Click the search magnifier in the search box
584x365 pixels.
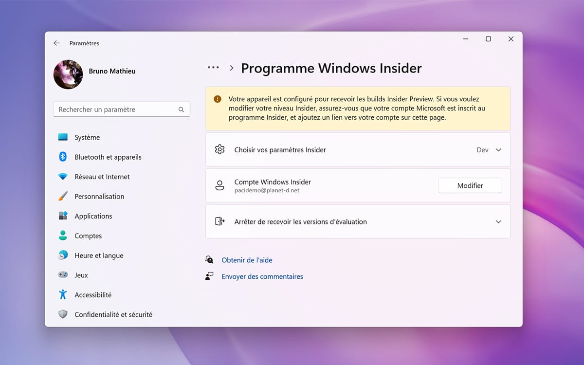coord(181,109)
